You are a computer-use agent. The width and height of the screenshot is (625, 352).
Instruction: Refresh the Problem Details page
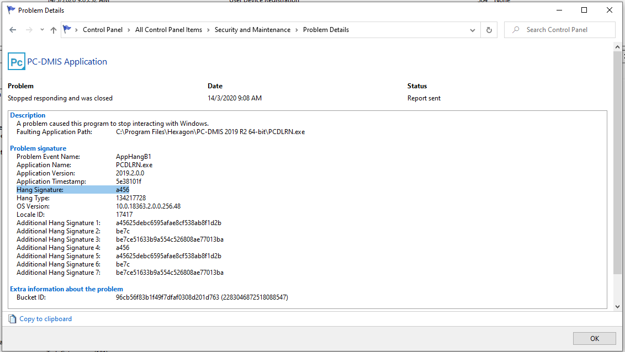click(489, 30)
